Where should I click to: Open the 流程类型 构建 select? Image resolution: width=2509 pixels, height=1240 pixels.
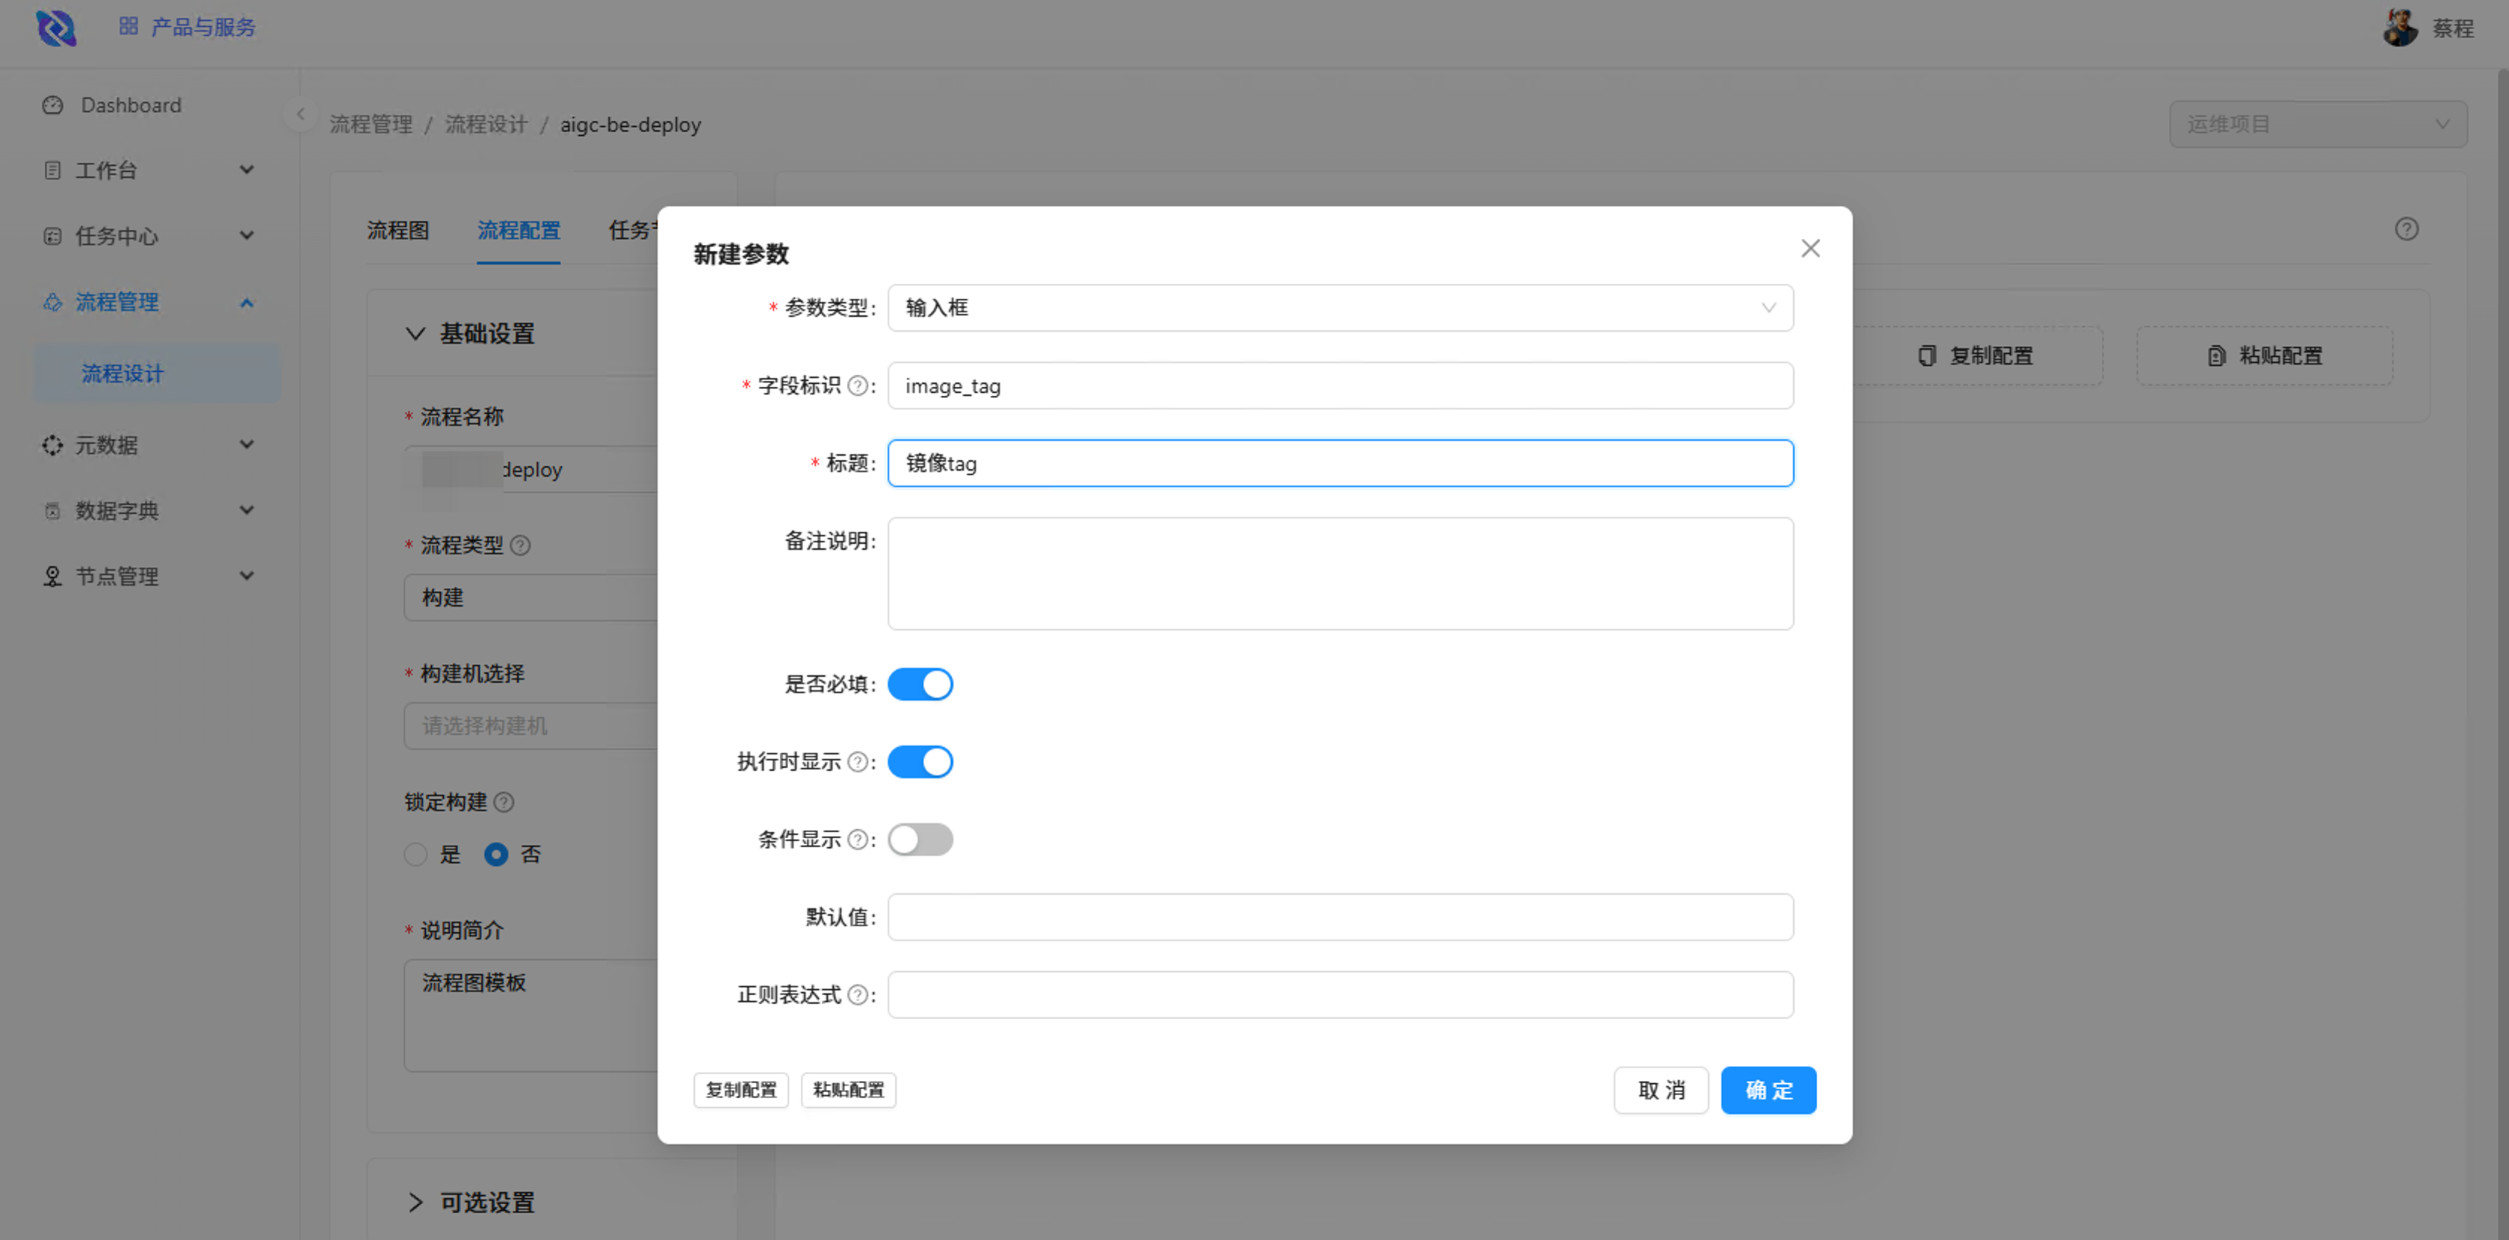pos(530,597)
